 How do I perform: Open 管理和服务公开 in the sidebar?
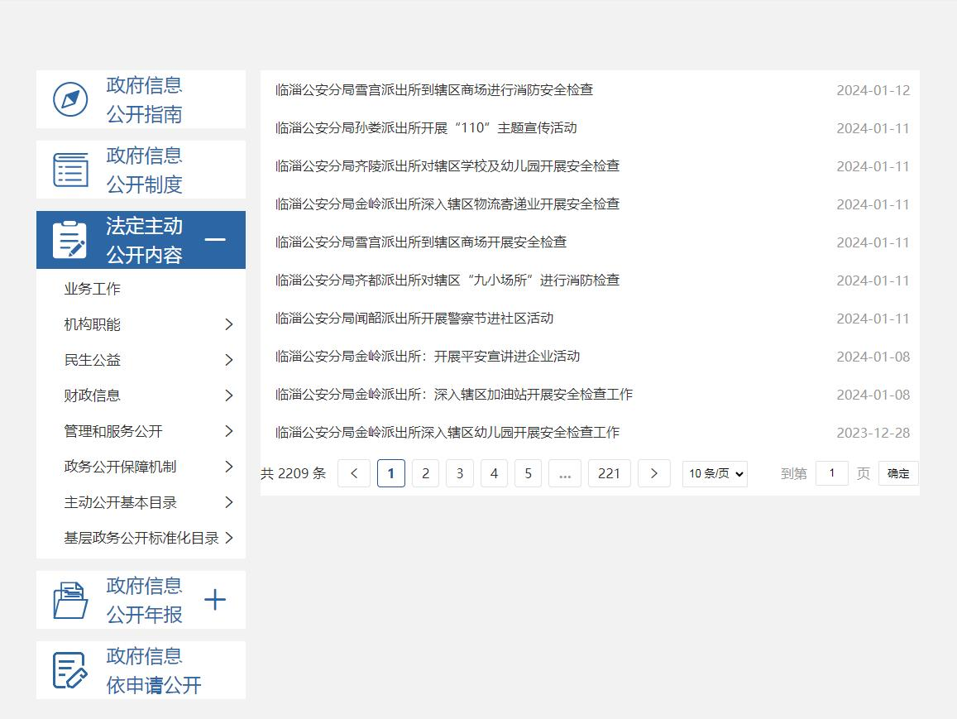pos(113,431)
